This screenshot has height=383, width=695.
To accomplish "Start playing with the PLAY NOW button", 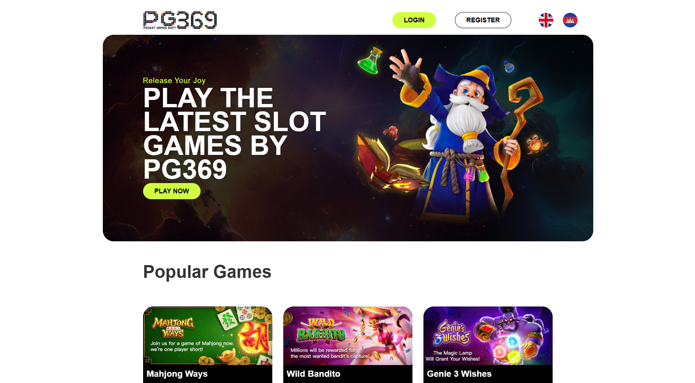I will [x=172, y=191].
